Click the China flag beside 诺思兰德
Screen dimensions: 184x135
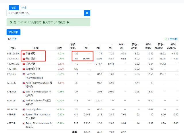pyautogui.click(x=24, y=64)
